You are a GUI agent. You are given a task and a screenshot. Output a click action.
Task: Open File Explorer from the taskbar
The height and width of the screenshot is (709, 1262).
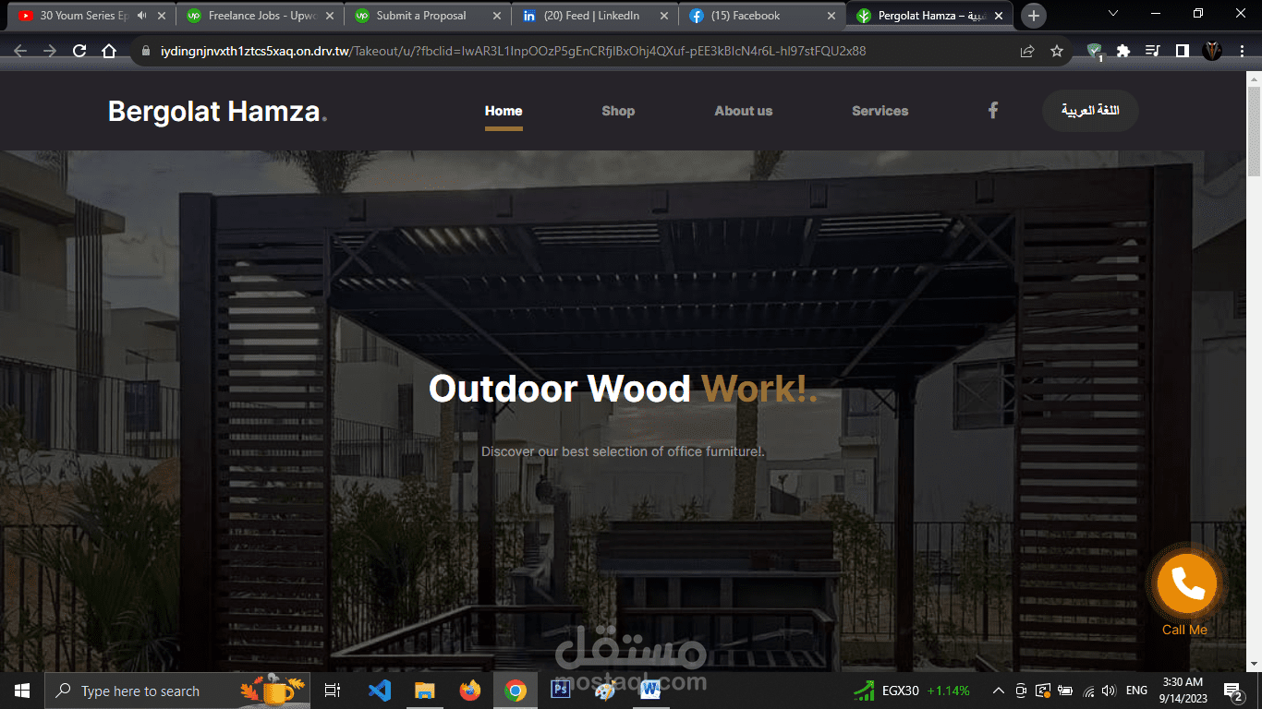pyautogui.click(x=425, y=691)
